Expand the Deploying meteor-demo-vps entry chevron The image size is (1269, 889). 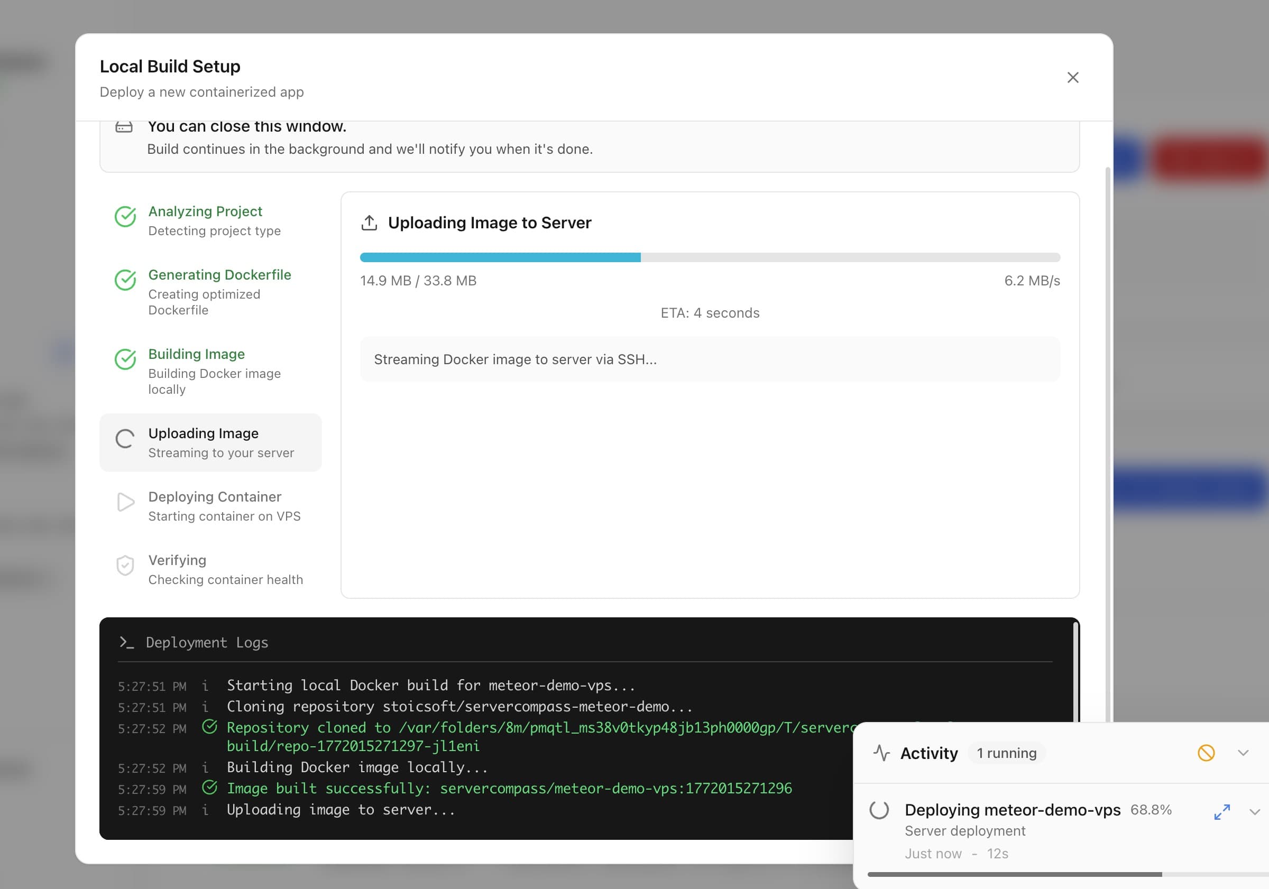[1255, 812]
